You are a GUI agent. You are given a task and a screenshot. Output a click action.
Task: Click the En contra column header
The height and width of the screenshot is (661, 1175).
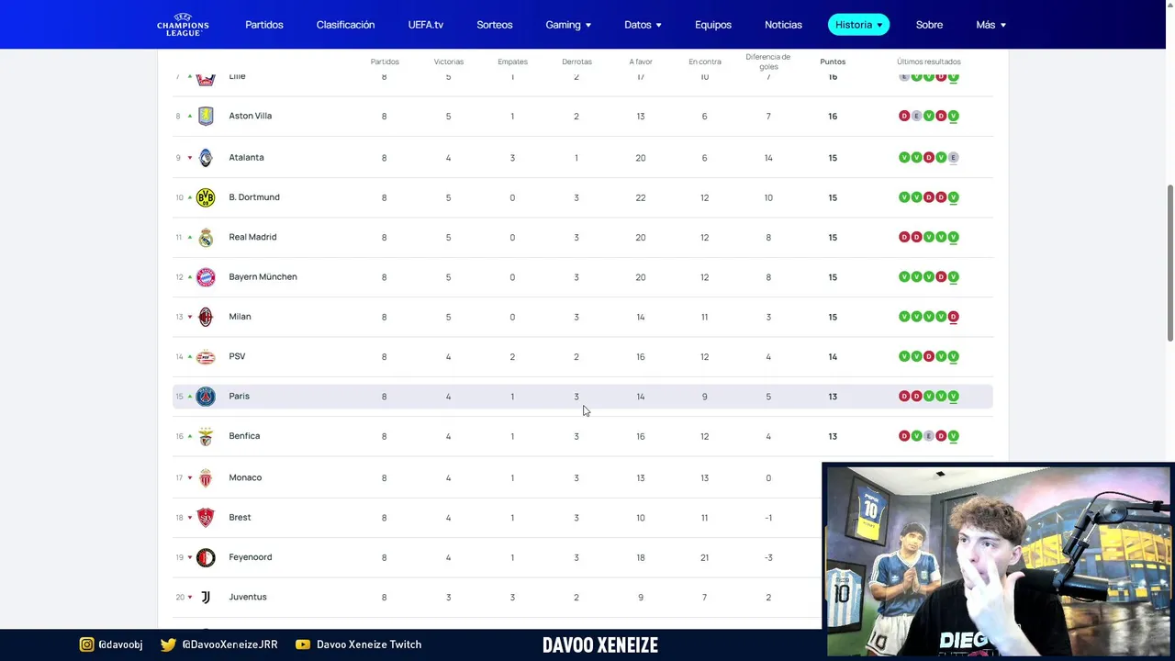tap(705, 62)
